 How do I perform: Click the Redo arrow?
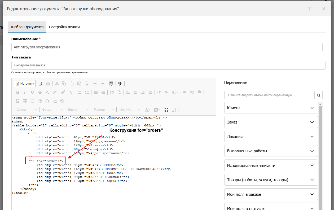[103, 84]
